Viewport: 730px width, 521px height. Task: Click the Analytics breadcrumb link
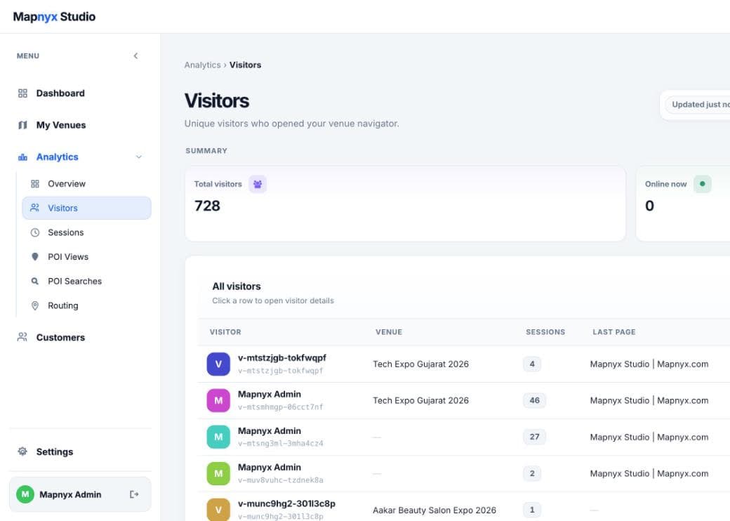203,65
